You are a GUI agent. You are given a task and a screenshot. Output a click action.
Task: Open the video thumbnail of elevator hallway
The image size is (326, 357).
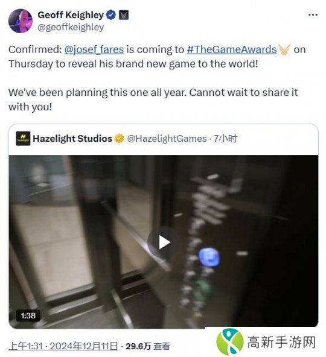[x=163, y=241]
